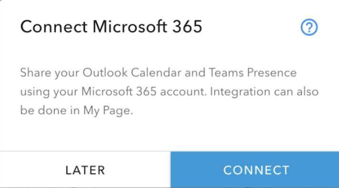Click the word Connect in the dialog title

(x=54, y=27)
